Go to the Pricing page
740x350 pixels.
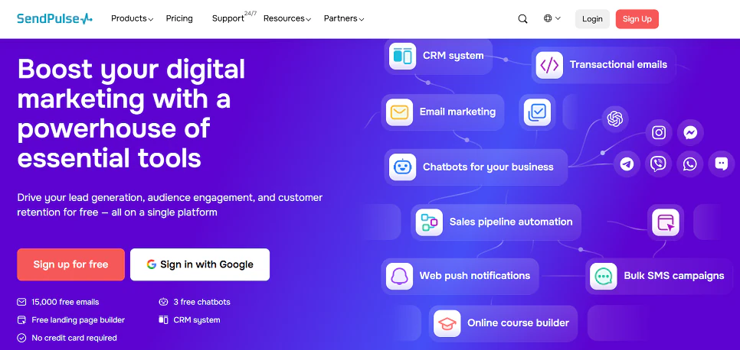(x=179, y=18)
